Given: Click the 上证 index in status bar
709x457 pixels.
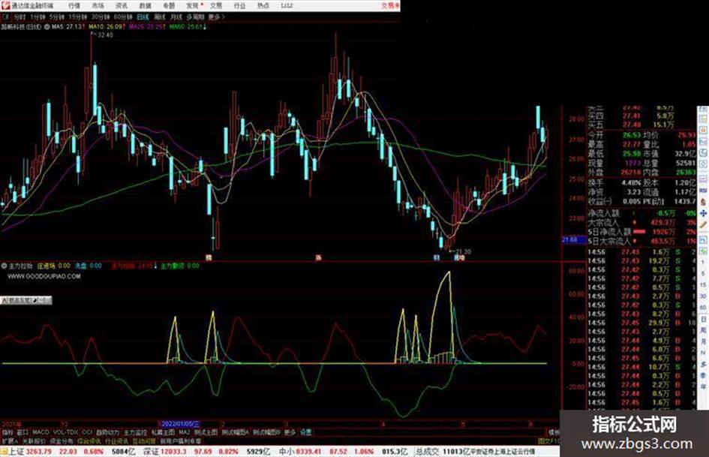Looking at the screenshot, I should click(x=16, y=452).
